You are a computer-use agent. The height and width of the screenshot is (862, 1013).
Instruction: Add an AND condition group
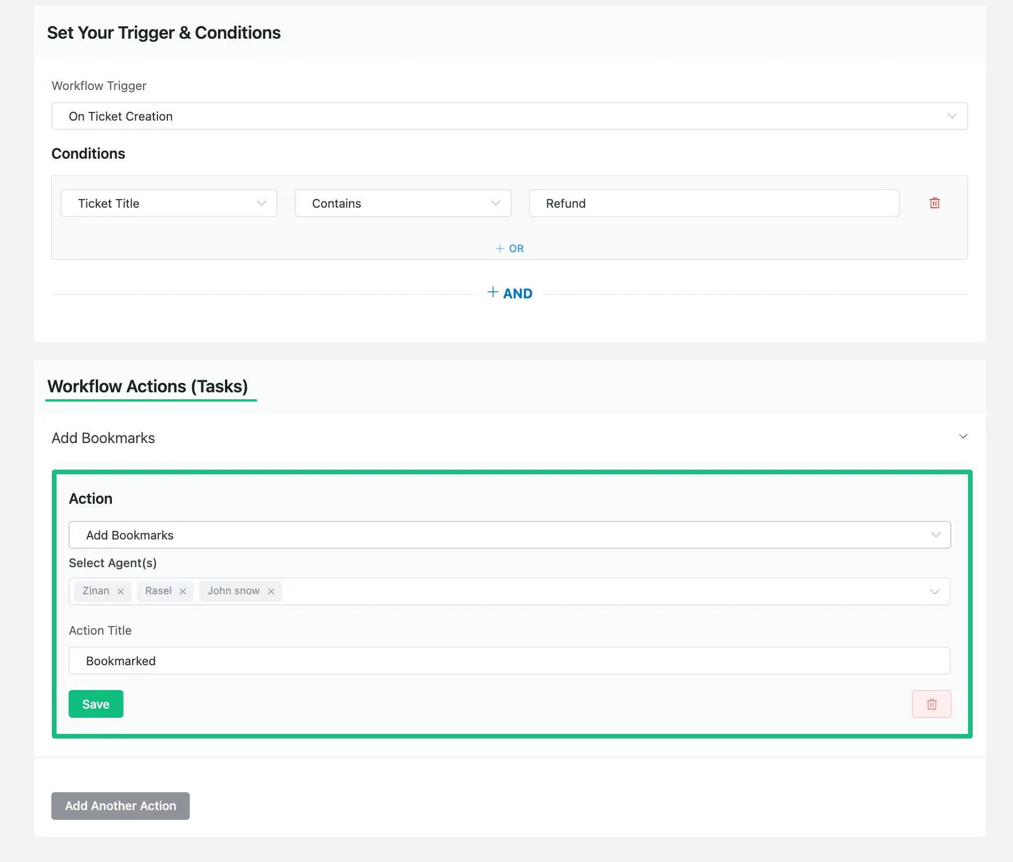(510, 293)
